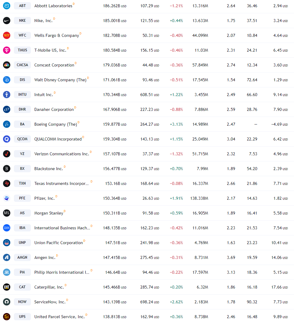Screen dimensions: 294x323
Task: Click the Texas Instruments logo icon
Action: coord(7,183)
